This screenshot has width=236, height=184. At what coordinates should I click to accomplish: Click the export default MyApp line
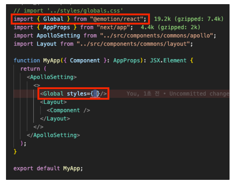(x=48, y=168)
